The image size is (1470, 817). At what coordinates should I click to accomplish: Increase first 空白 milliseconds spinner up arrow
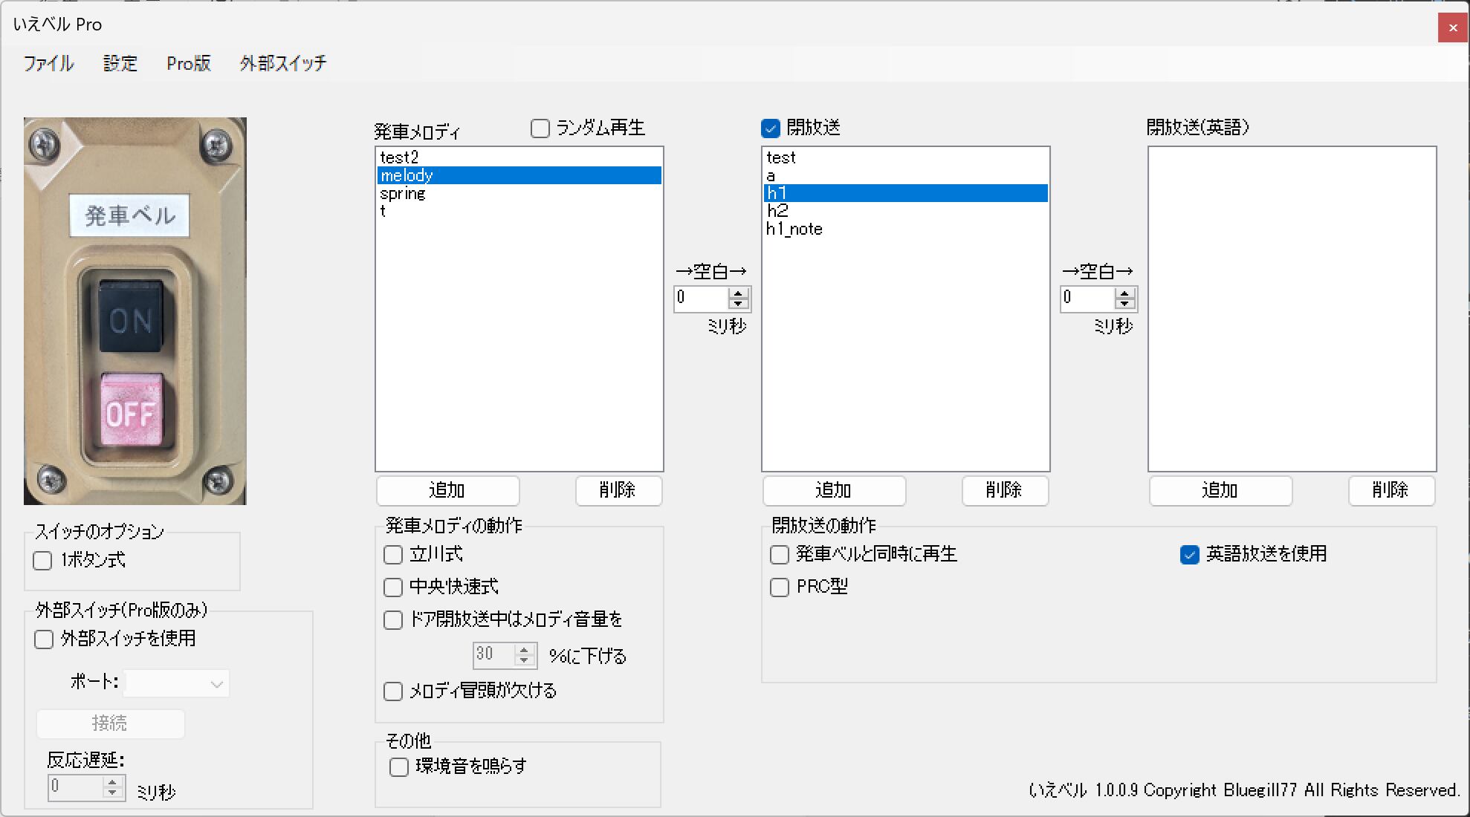[x=738, y=293]
